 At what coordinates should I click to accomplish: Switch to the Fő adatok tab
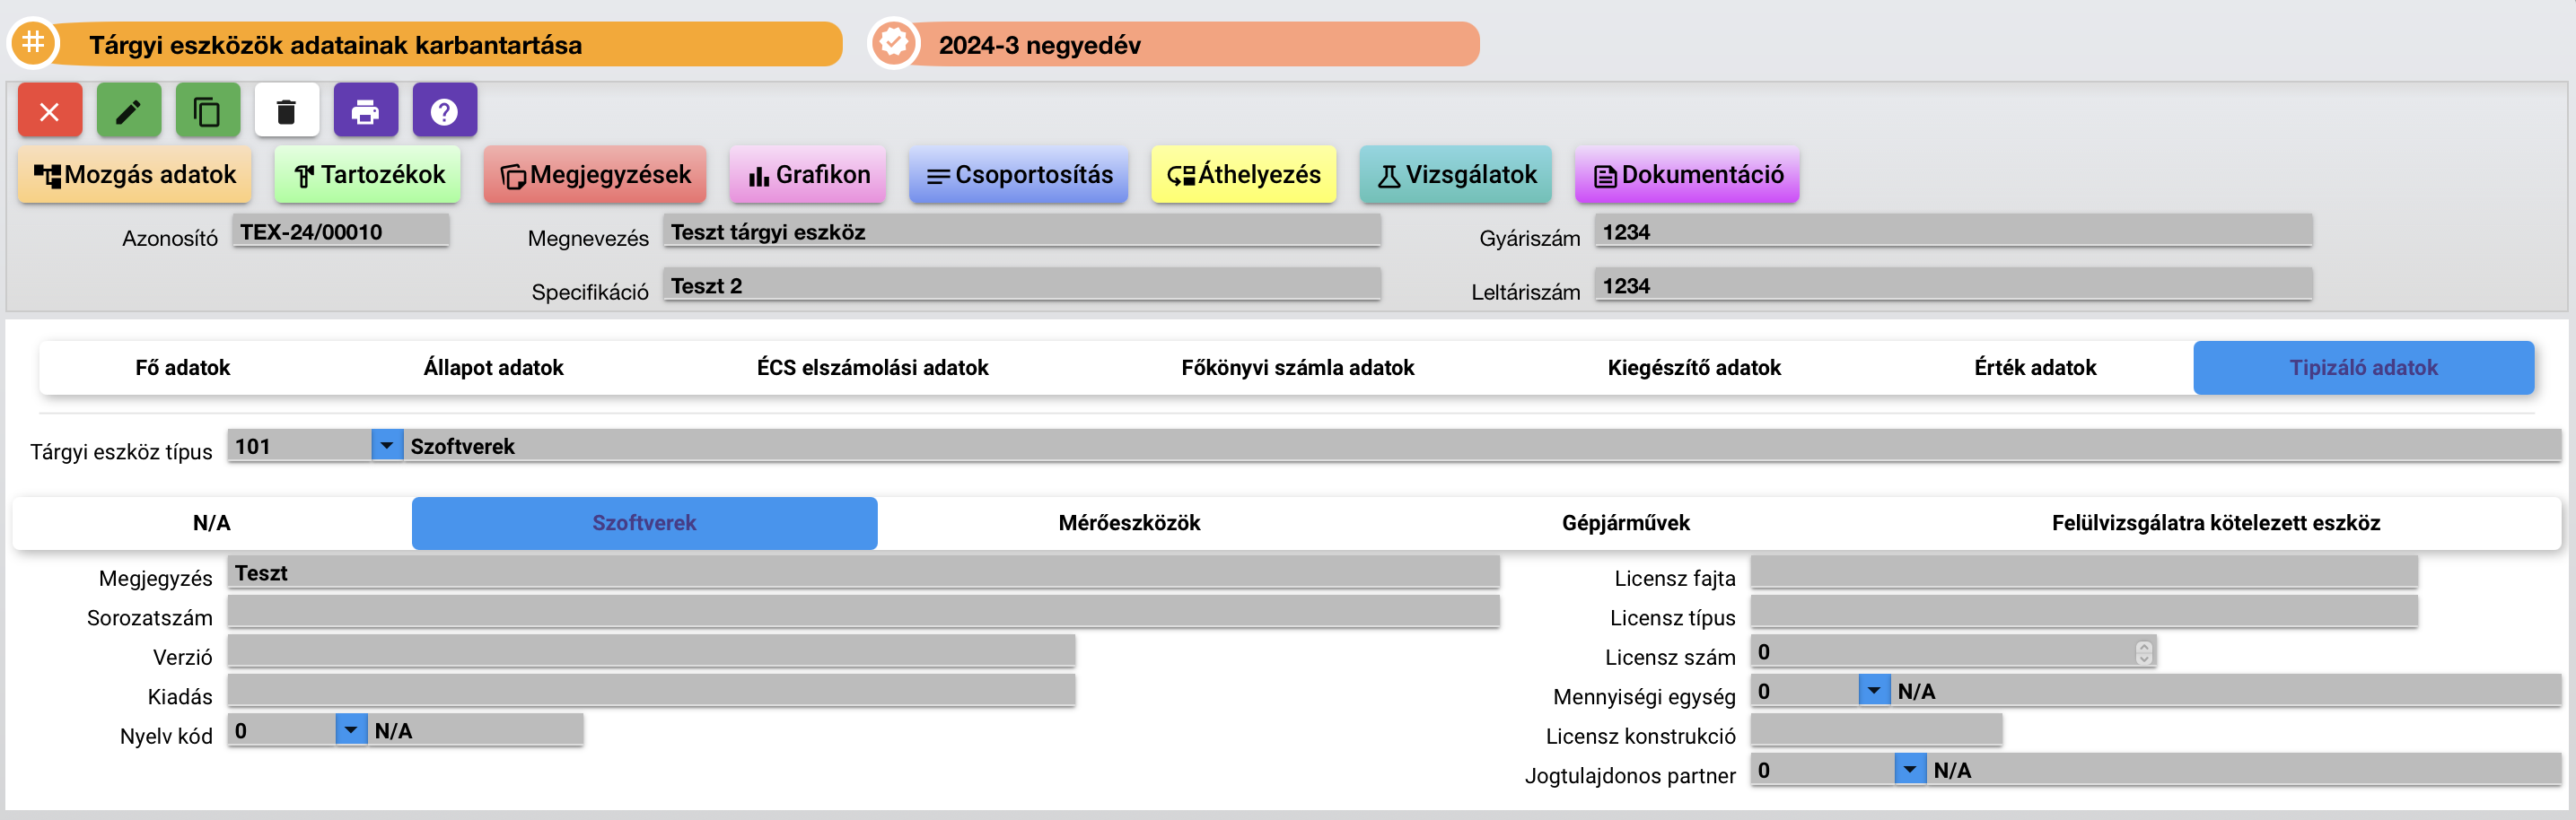[x=183, y=367]
